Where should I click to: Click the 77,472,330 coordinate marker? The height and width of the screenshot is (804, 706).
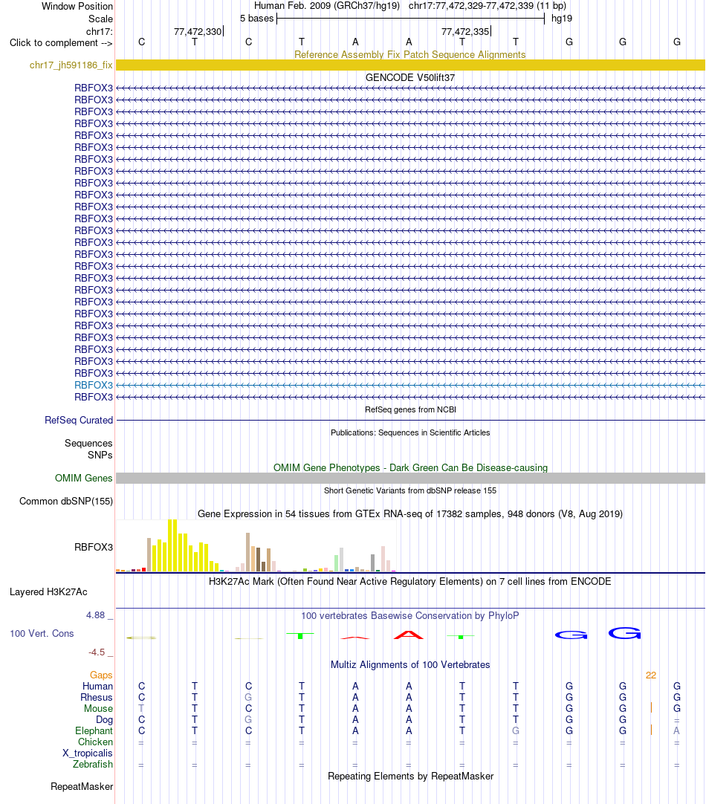tap(198, 32)
